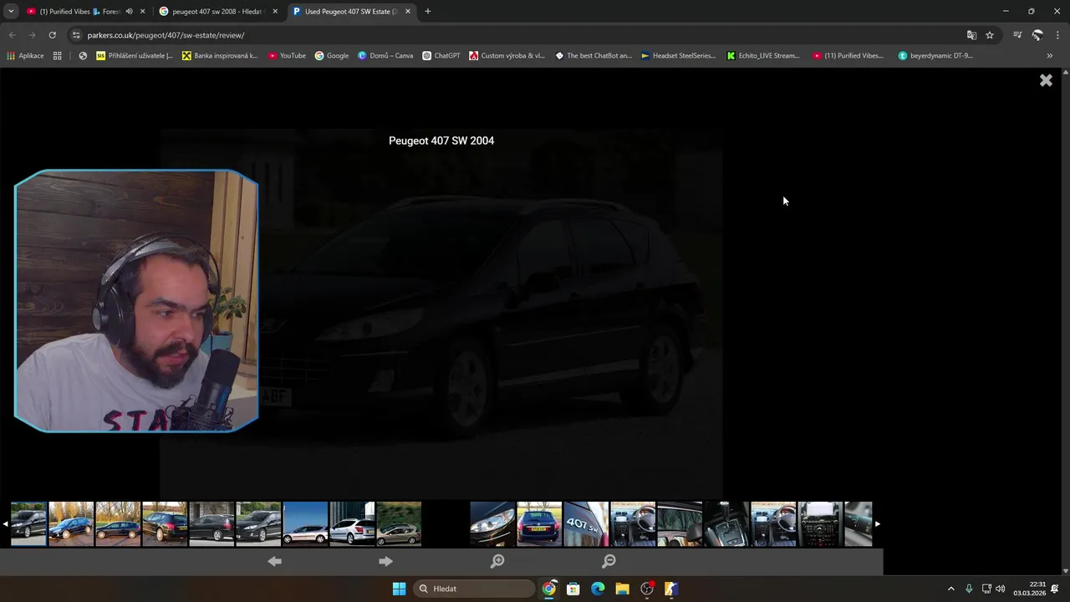This screenshot has height=602, width=1070.
Task: Open File Explorer from the taskbar
Action: 622,589
